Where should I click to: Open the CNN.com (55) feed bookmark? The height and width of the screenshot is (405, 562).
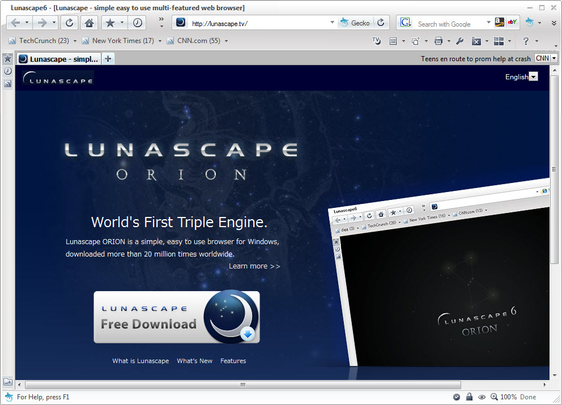[x=194, y=41]
